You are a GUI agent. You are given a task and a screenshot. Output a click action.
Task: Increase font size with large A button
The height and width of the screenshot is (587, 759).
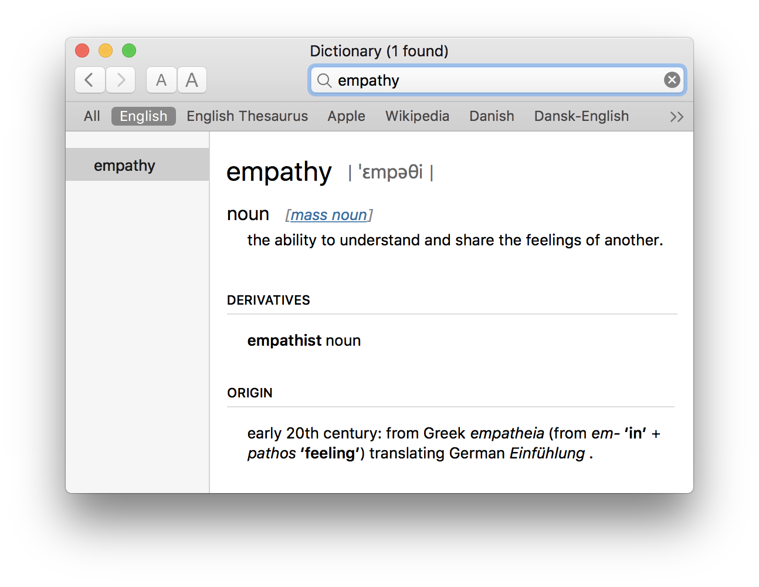point(192,80)
